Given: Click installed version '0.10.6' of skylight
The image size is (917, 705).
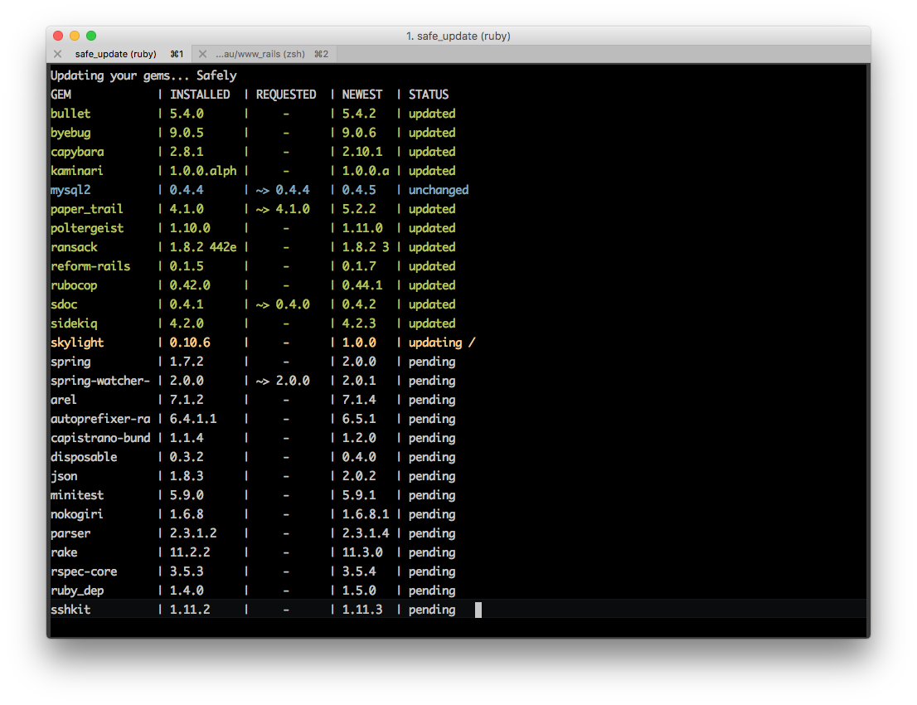Looking at the screenshot, I should point(190,343).
